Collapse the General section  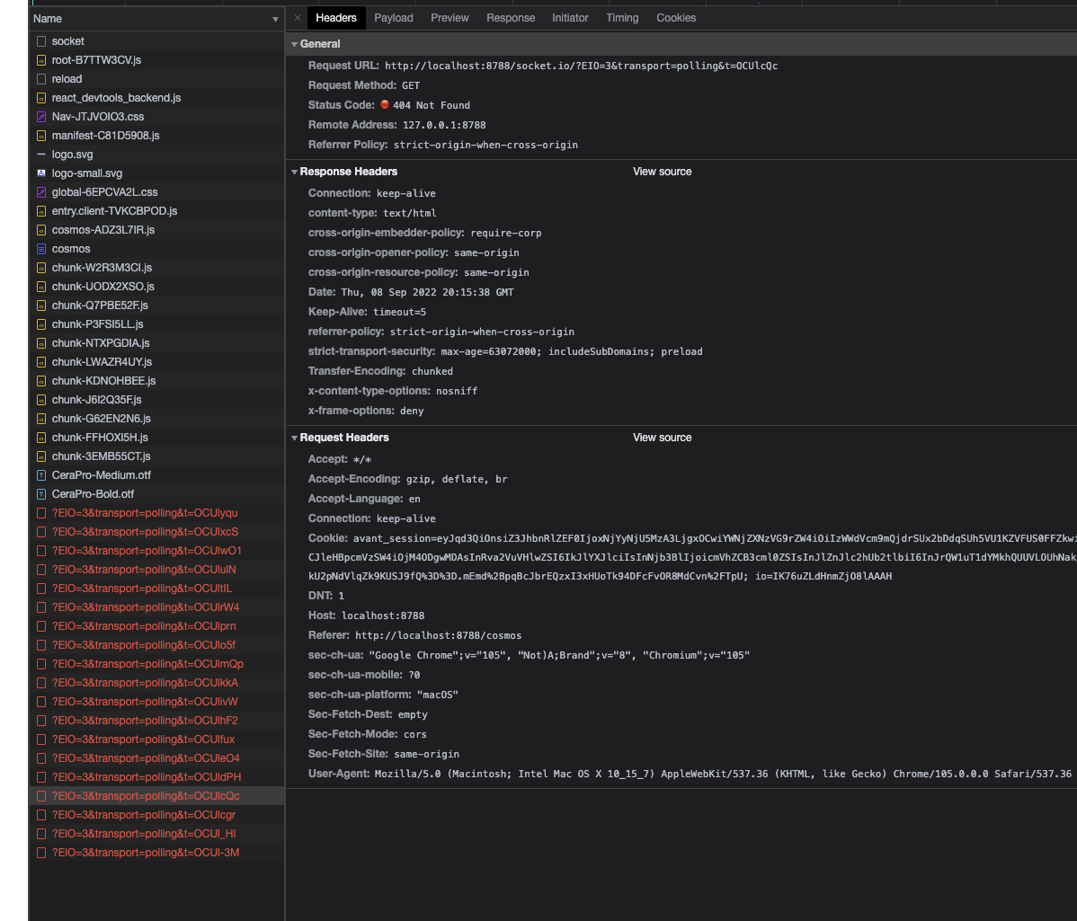[x=294, y=43]
